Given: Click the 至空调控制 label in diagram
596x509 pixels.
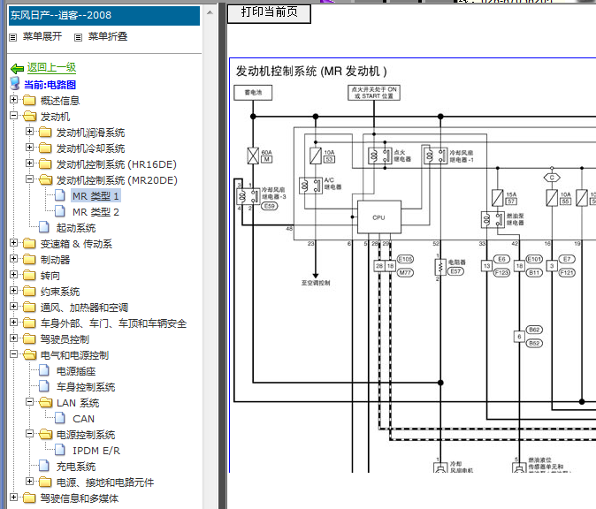Looking at the screenshot, I should (316, 283).
